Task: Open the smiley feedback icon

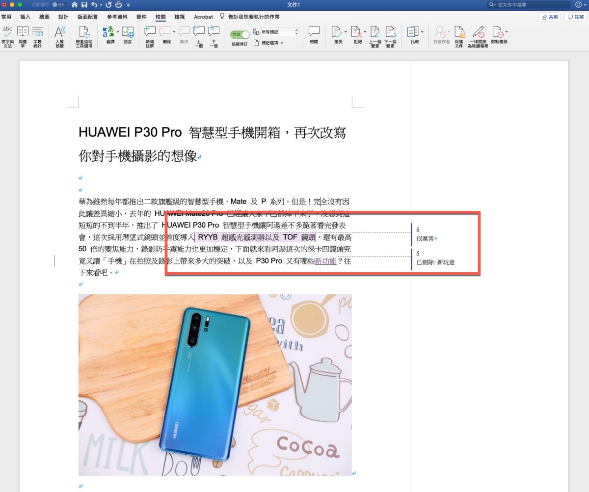Action: click(x=578, y=4)
